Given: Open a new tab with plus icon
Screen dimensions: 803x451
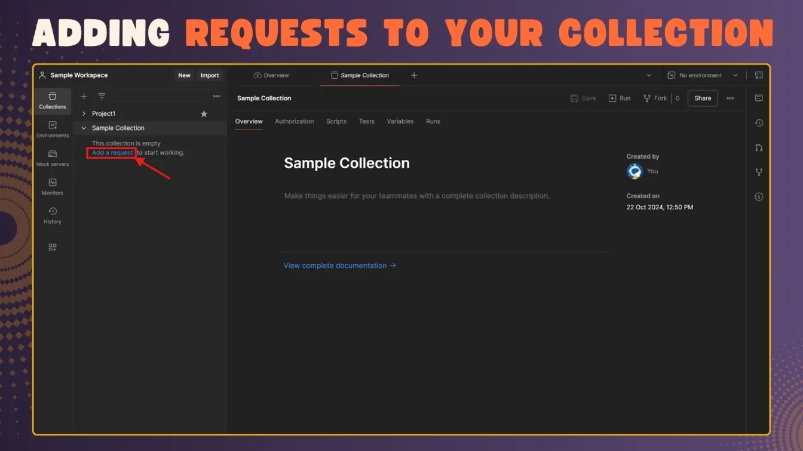Looking at the screenshot, I should coord(414,75).
